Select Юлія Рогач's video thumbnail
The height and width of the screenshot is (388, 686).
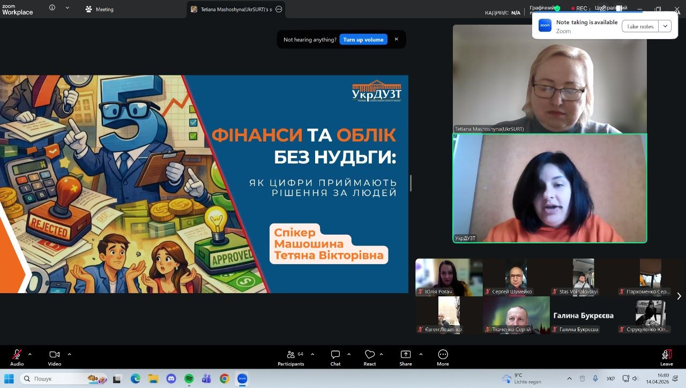pos(449,277)
